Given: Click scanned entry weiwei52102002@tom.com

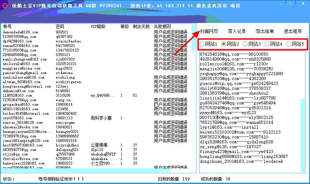Looking at the screenshot, I should click(240, 132).
